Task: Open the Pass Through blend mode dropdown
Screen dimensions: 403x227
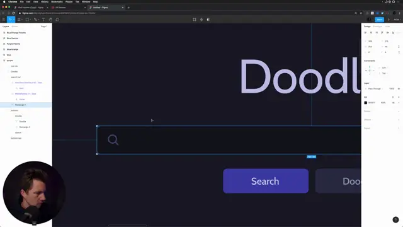Action: pos(374,89)
